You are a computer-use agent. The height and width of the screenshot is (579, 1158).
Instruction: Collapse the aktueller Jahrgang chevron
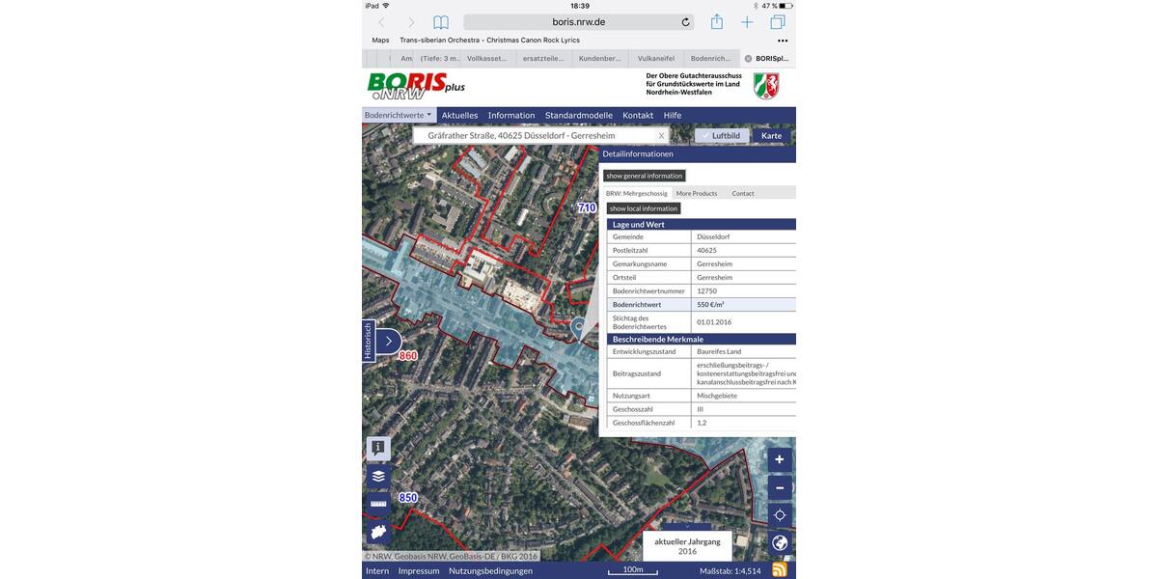pyautogui.click(x=687, y=527)
